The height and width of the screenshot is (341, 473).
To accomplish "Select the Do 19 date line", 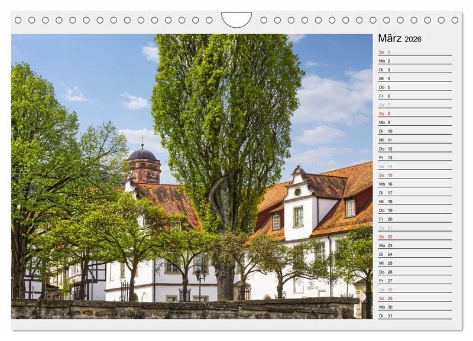I will (x=414, y=210).
